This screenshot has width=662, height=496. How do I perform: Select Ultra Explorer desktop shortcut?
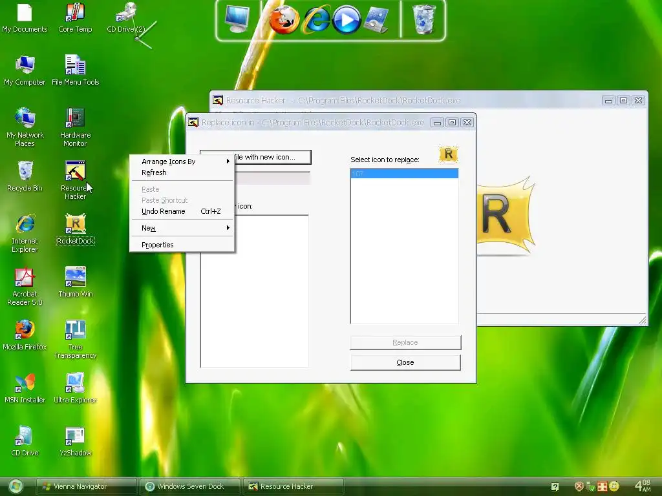pyautogui.click(x=75, y=389)
